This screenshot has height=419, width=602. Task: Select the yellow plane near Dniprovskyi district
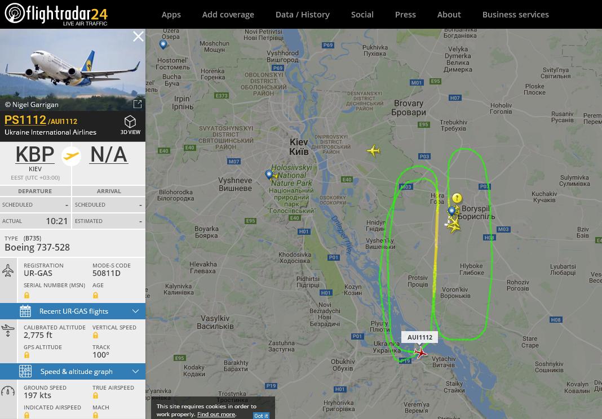pyautogui.click(x=373, y=150)
